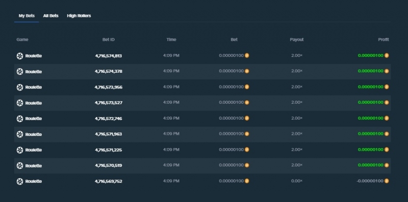408x202 pixels.
Task: Click roulette wheel icon for bet 4,716,571,963
Action: pyautogui.click(x=20, y=134)
